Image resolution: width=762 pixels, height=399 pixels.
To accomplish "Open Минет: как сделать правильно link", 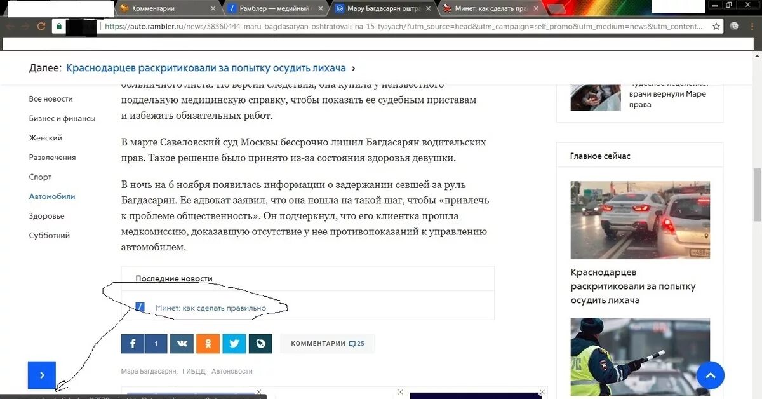I will (211, 308).
